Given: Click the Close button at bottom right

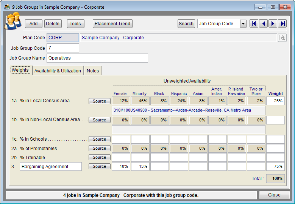Looking at the screenshot, I should [274, 195].
